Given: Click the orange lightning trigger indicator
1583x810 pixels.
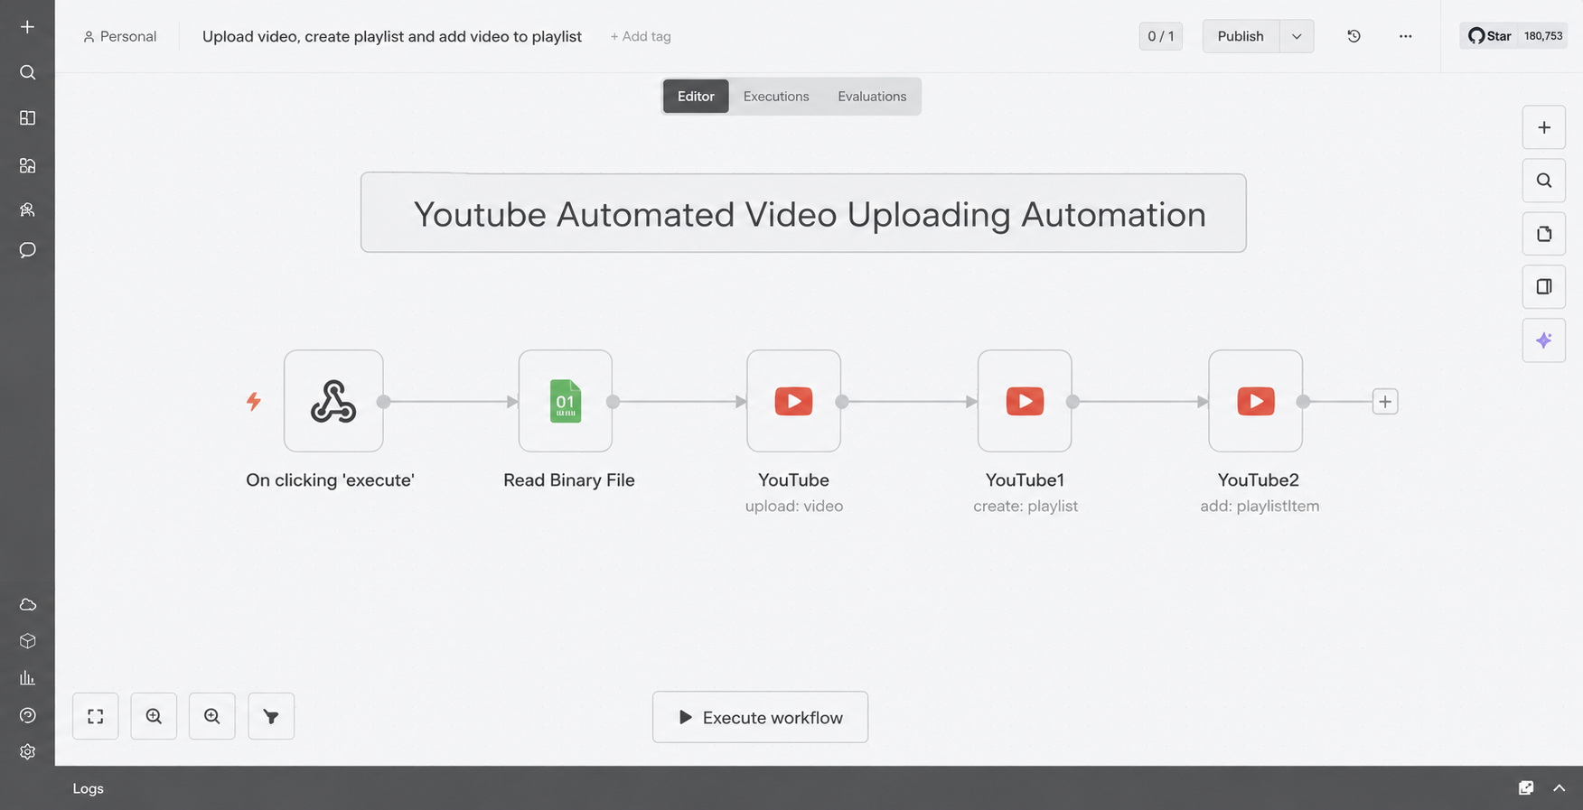Looking at the screenshot, I should coord(254,401).
